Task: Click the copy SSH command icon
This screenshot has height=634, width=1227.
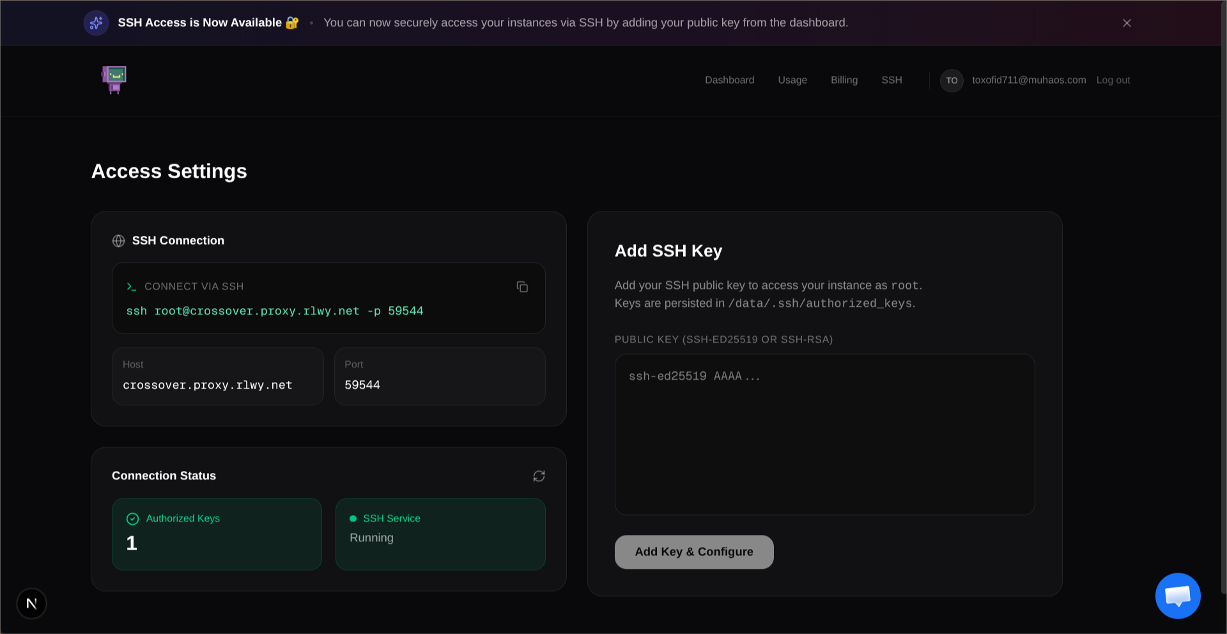Action: coord(522,286)
